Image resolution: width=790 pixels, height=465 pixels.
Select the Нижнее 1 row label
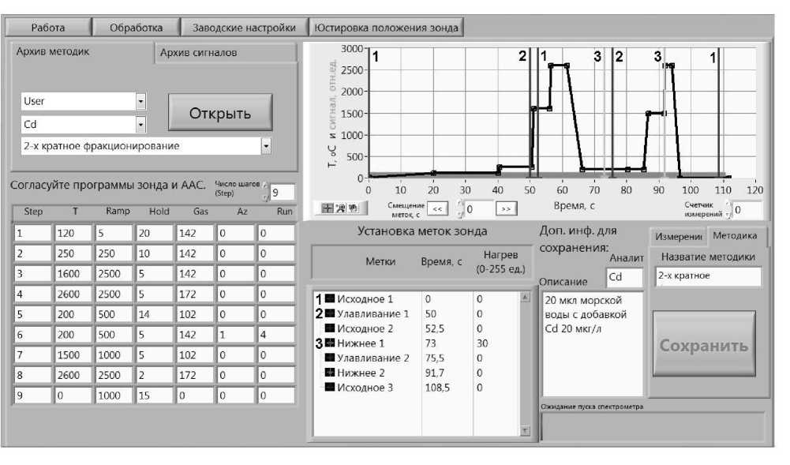pos(360,343)
